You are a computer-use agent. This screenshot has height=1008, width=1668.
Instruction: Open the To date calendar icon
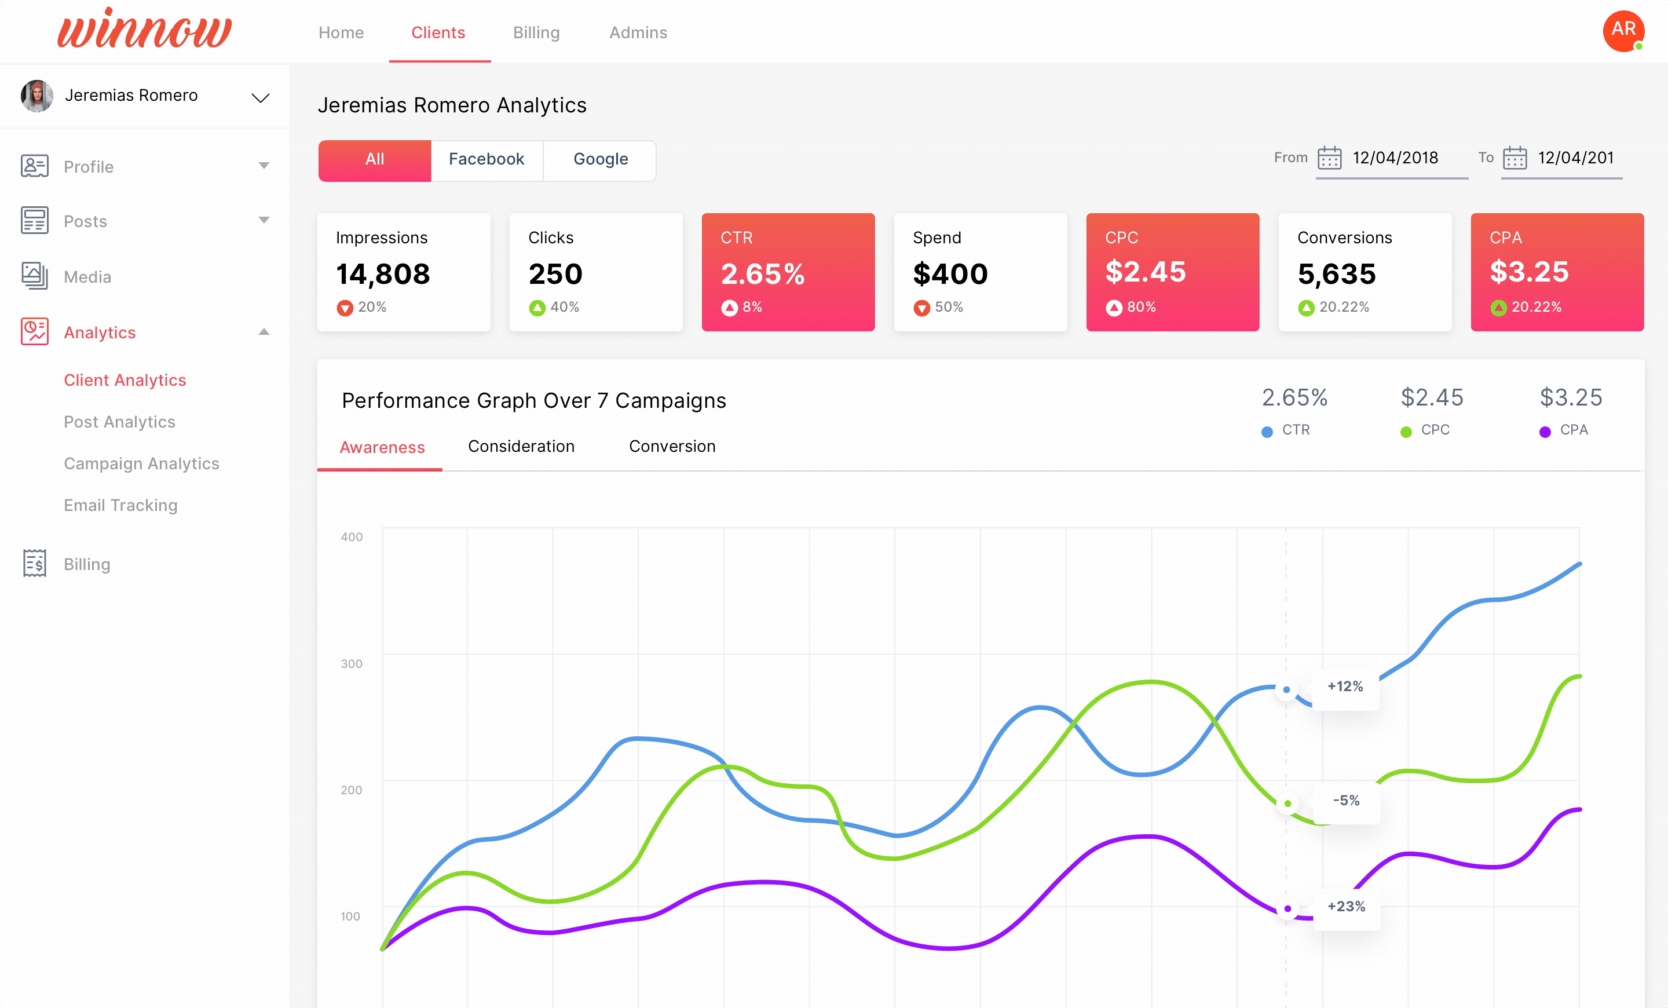pyautogui.click(x=1515, y=158)
